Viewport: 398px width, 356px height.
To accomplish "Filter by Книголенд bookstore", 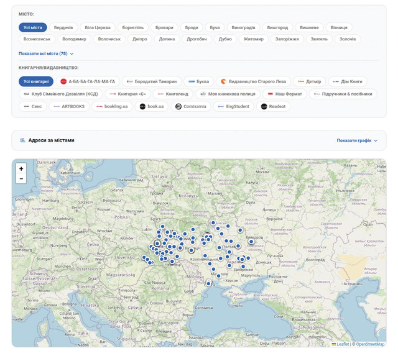I will (x=173, y=94).
